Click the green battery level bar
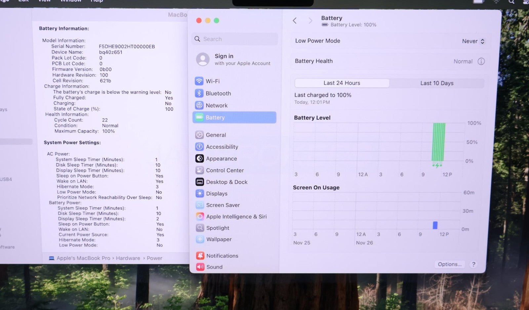This screenshot has width=529, height=310. click(439, 142)
